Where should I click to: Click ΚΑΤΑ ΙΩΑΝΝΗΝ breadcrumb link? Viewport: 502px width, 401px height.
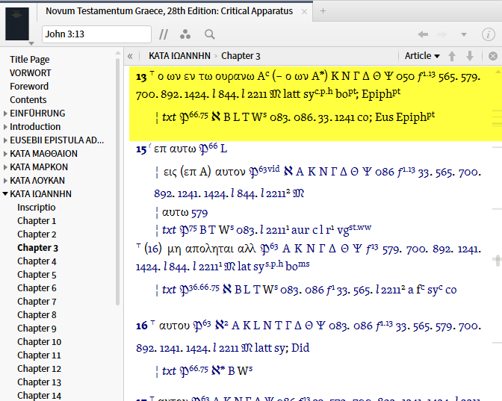tap(179, 56)
